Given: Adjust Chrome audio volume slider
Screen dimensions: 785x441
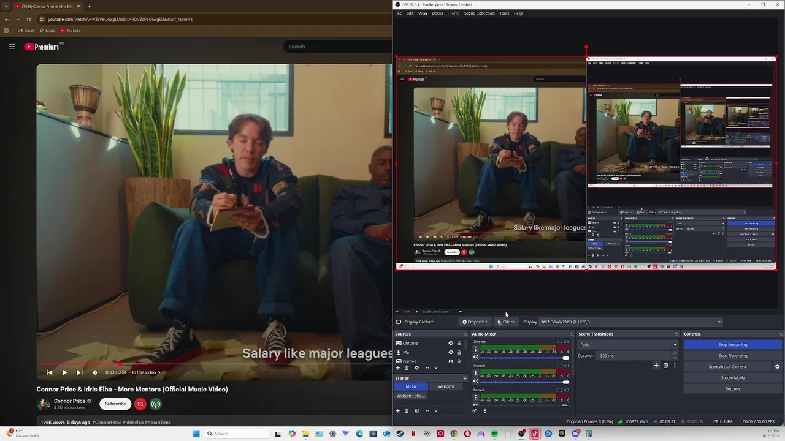Looking at the screenshot, I should coord(526,358).
